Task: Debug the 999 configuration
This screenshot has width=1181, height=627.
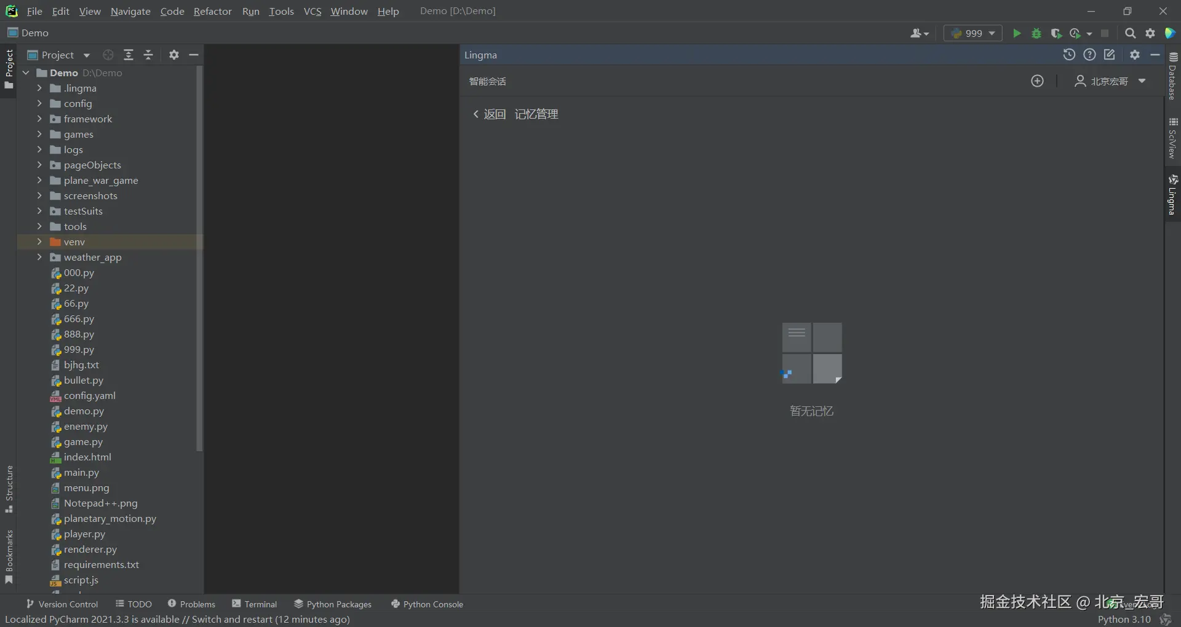Action: [x=1036, y=33]
